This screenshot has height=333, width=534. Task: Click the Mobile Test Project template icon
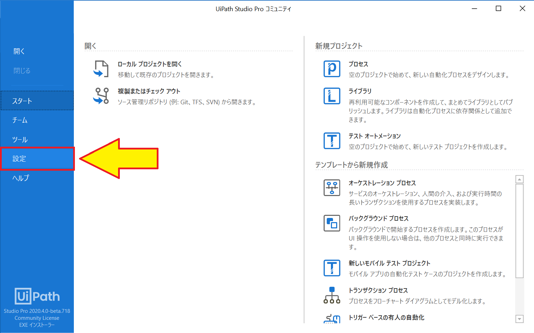pos(332,268)
